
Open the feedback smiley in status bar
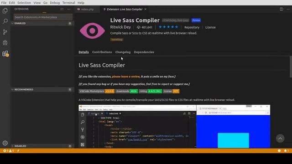[x=279, y=151]
